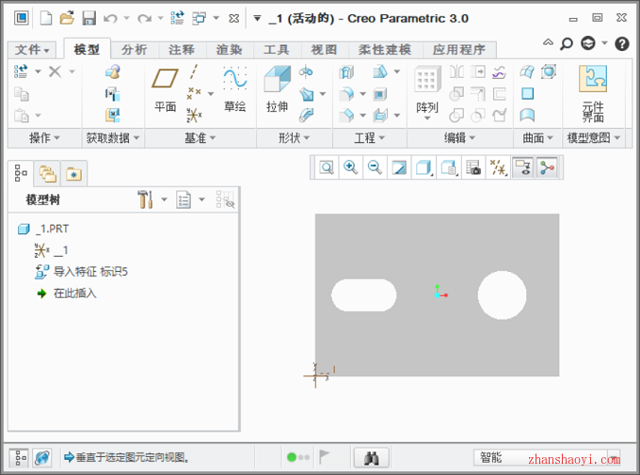Select the 在此插入 marker in model tree
The height and width of the screenshot is (475, 640).
pos(67,293)
